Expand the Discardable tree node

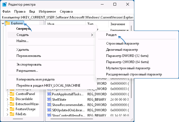(x=8, y=99)
